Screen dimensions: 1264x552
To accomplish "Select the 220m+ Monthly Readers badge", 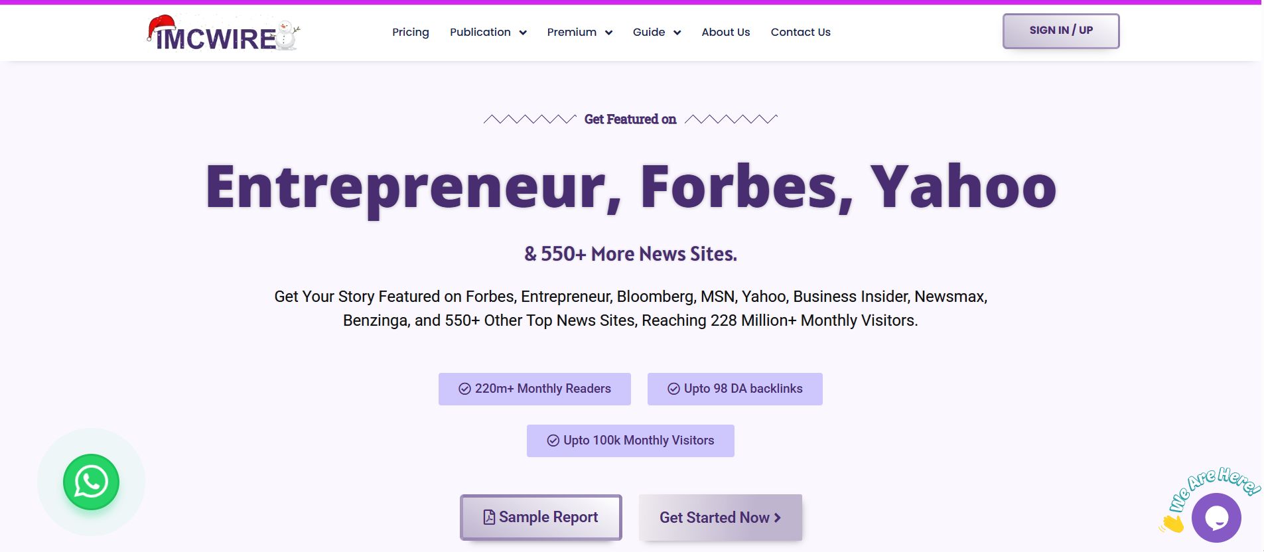I will tap(535, 389).
